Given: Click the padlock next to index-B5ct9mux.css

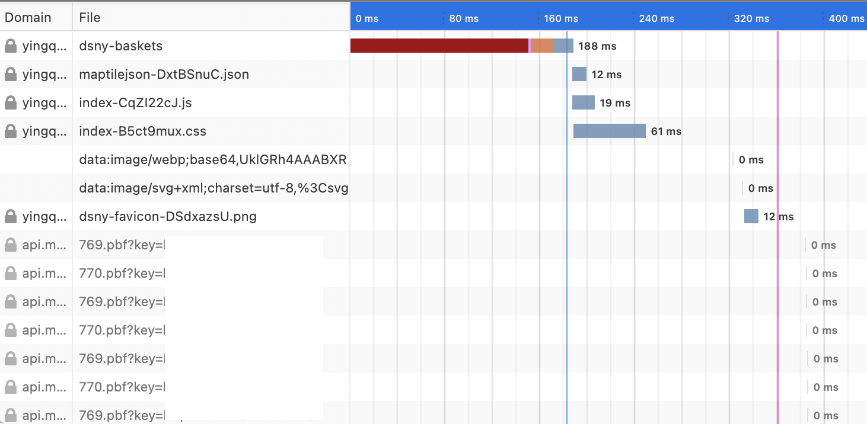Looking at the screenshot, I should point(10,131).
